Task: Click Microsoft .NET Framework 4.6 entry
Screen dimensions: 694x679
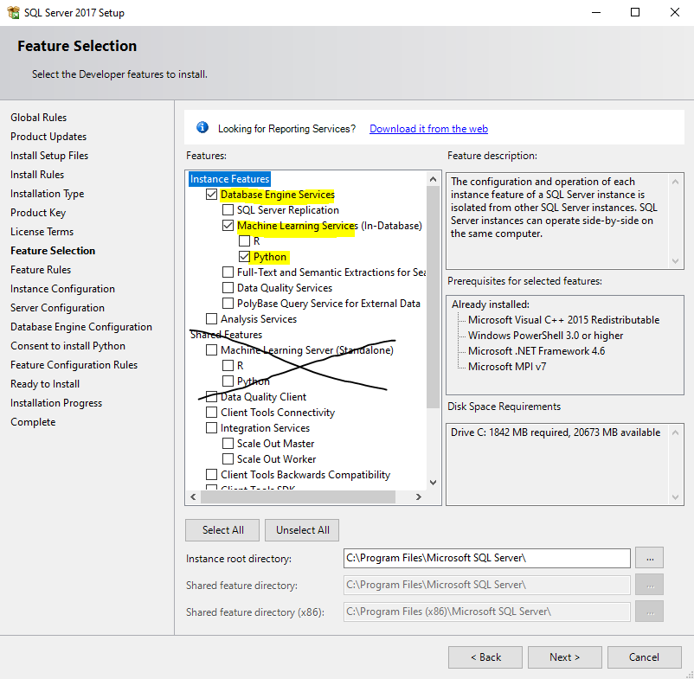Action: tap(537, 351)
